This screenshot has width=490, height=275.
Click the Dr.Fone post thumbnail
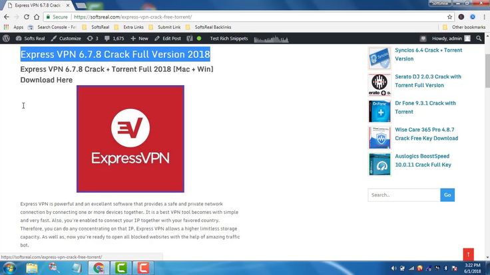(379, 111)
